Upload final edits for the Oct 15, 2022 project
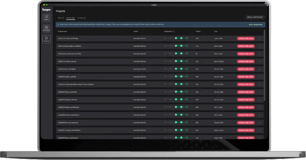Image resolution: width=306 pixels, height=160 pixels. pos(246,92)
